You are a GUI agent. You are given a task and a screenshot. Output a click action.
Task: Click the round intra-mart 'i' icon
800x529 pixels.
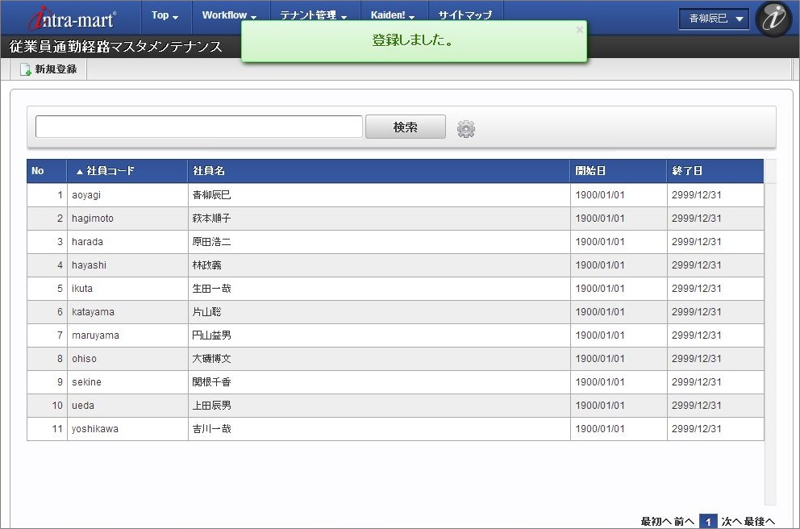click(773, 19)
